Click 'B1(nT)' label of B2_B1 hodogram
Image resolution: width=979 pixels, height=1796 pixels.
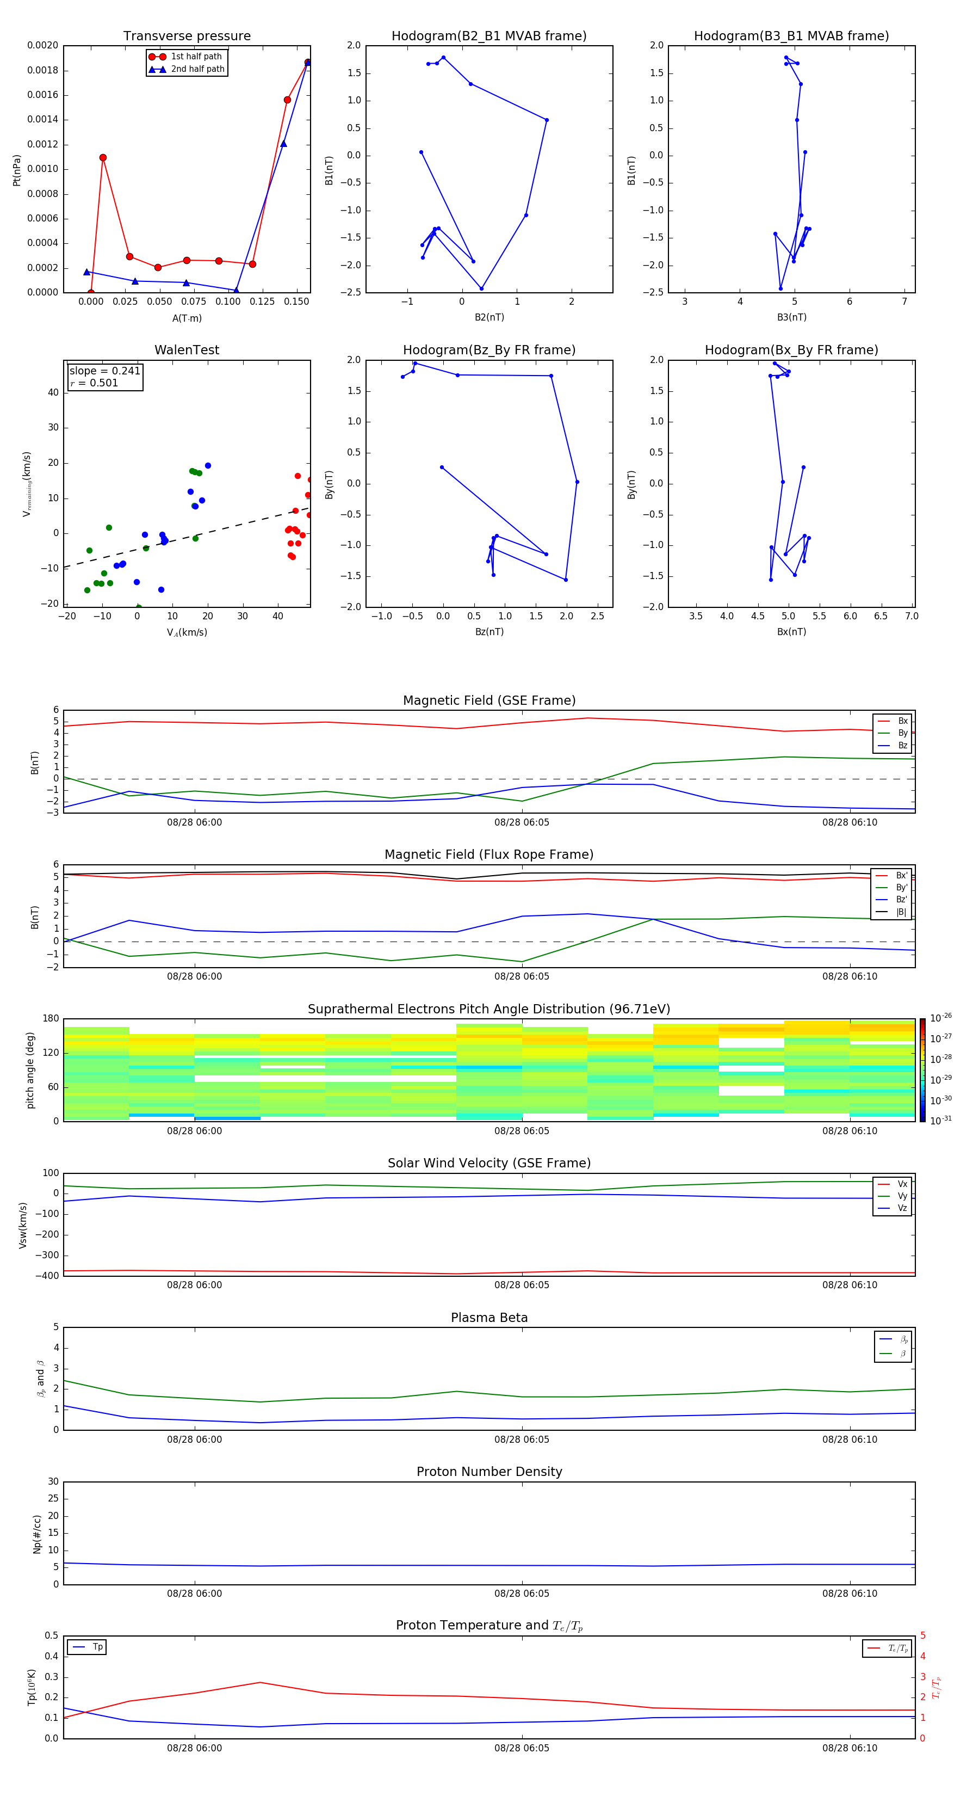pos(329,170)
